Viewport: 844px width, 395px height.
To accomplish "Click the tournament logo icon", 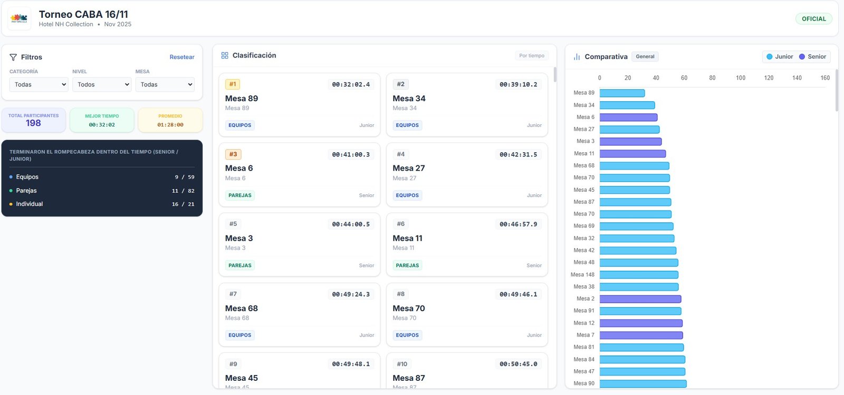I will tap(19, 18).
